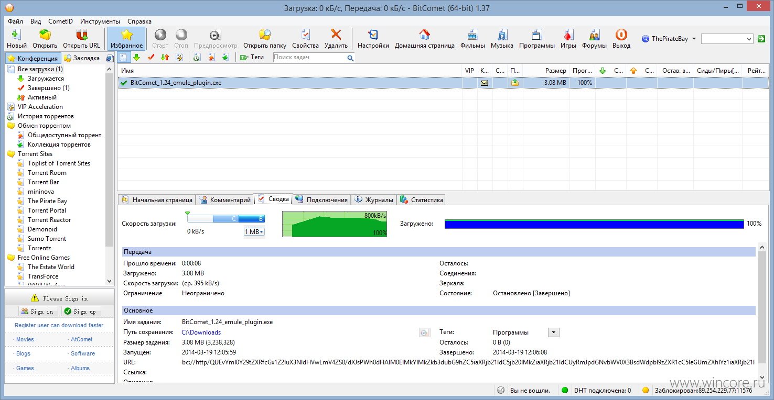Open The Pirate Bay sidebar entry
774x400 pixels.
(x=47, y=201)
